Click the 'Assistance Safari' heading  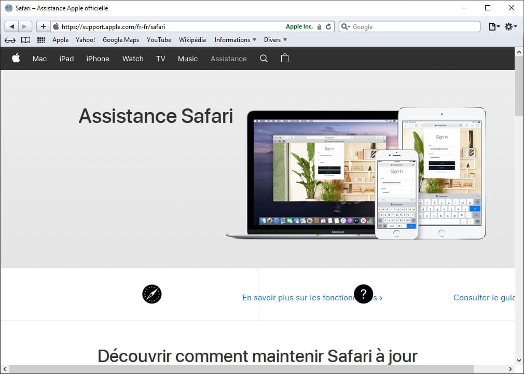[156, 116]
